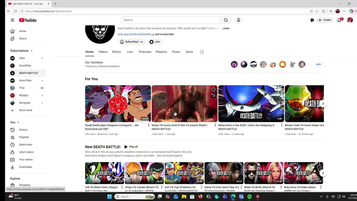Open the notifications bell
357x201 pixels.
[339, 20]
